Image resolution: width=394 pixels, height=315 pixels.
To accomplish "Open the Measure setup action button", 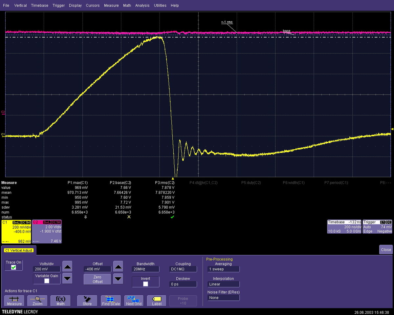I will click(14, 301).
